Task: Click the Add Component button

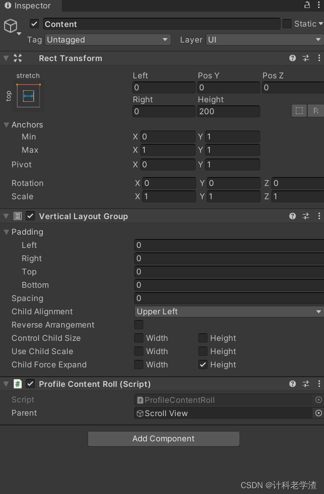Action: pos(163,439)
